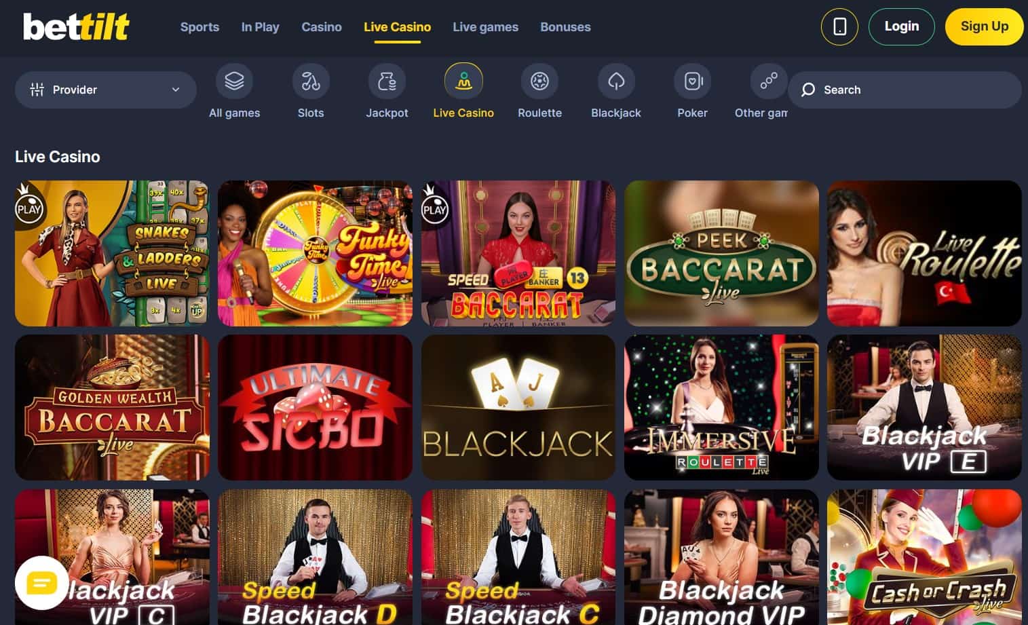Select the Poker category icon

pyautogui.click(x=692, y=81)
